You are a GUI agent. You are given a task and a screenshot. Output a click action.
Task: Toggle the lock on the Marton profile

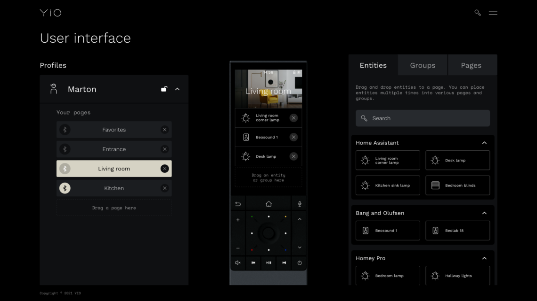pos(164,88)
